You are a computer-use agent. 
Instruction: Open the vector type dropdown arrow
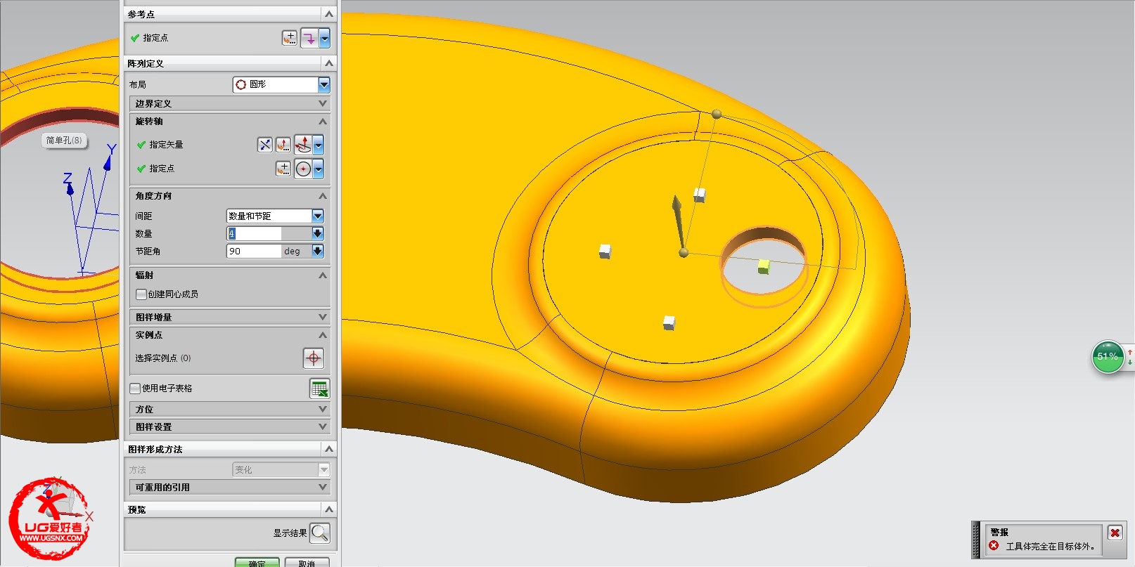click(x=319, y=145)
